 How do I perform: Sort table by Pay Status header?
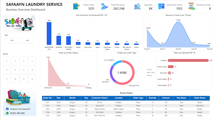(181, 98)
